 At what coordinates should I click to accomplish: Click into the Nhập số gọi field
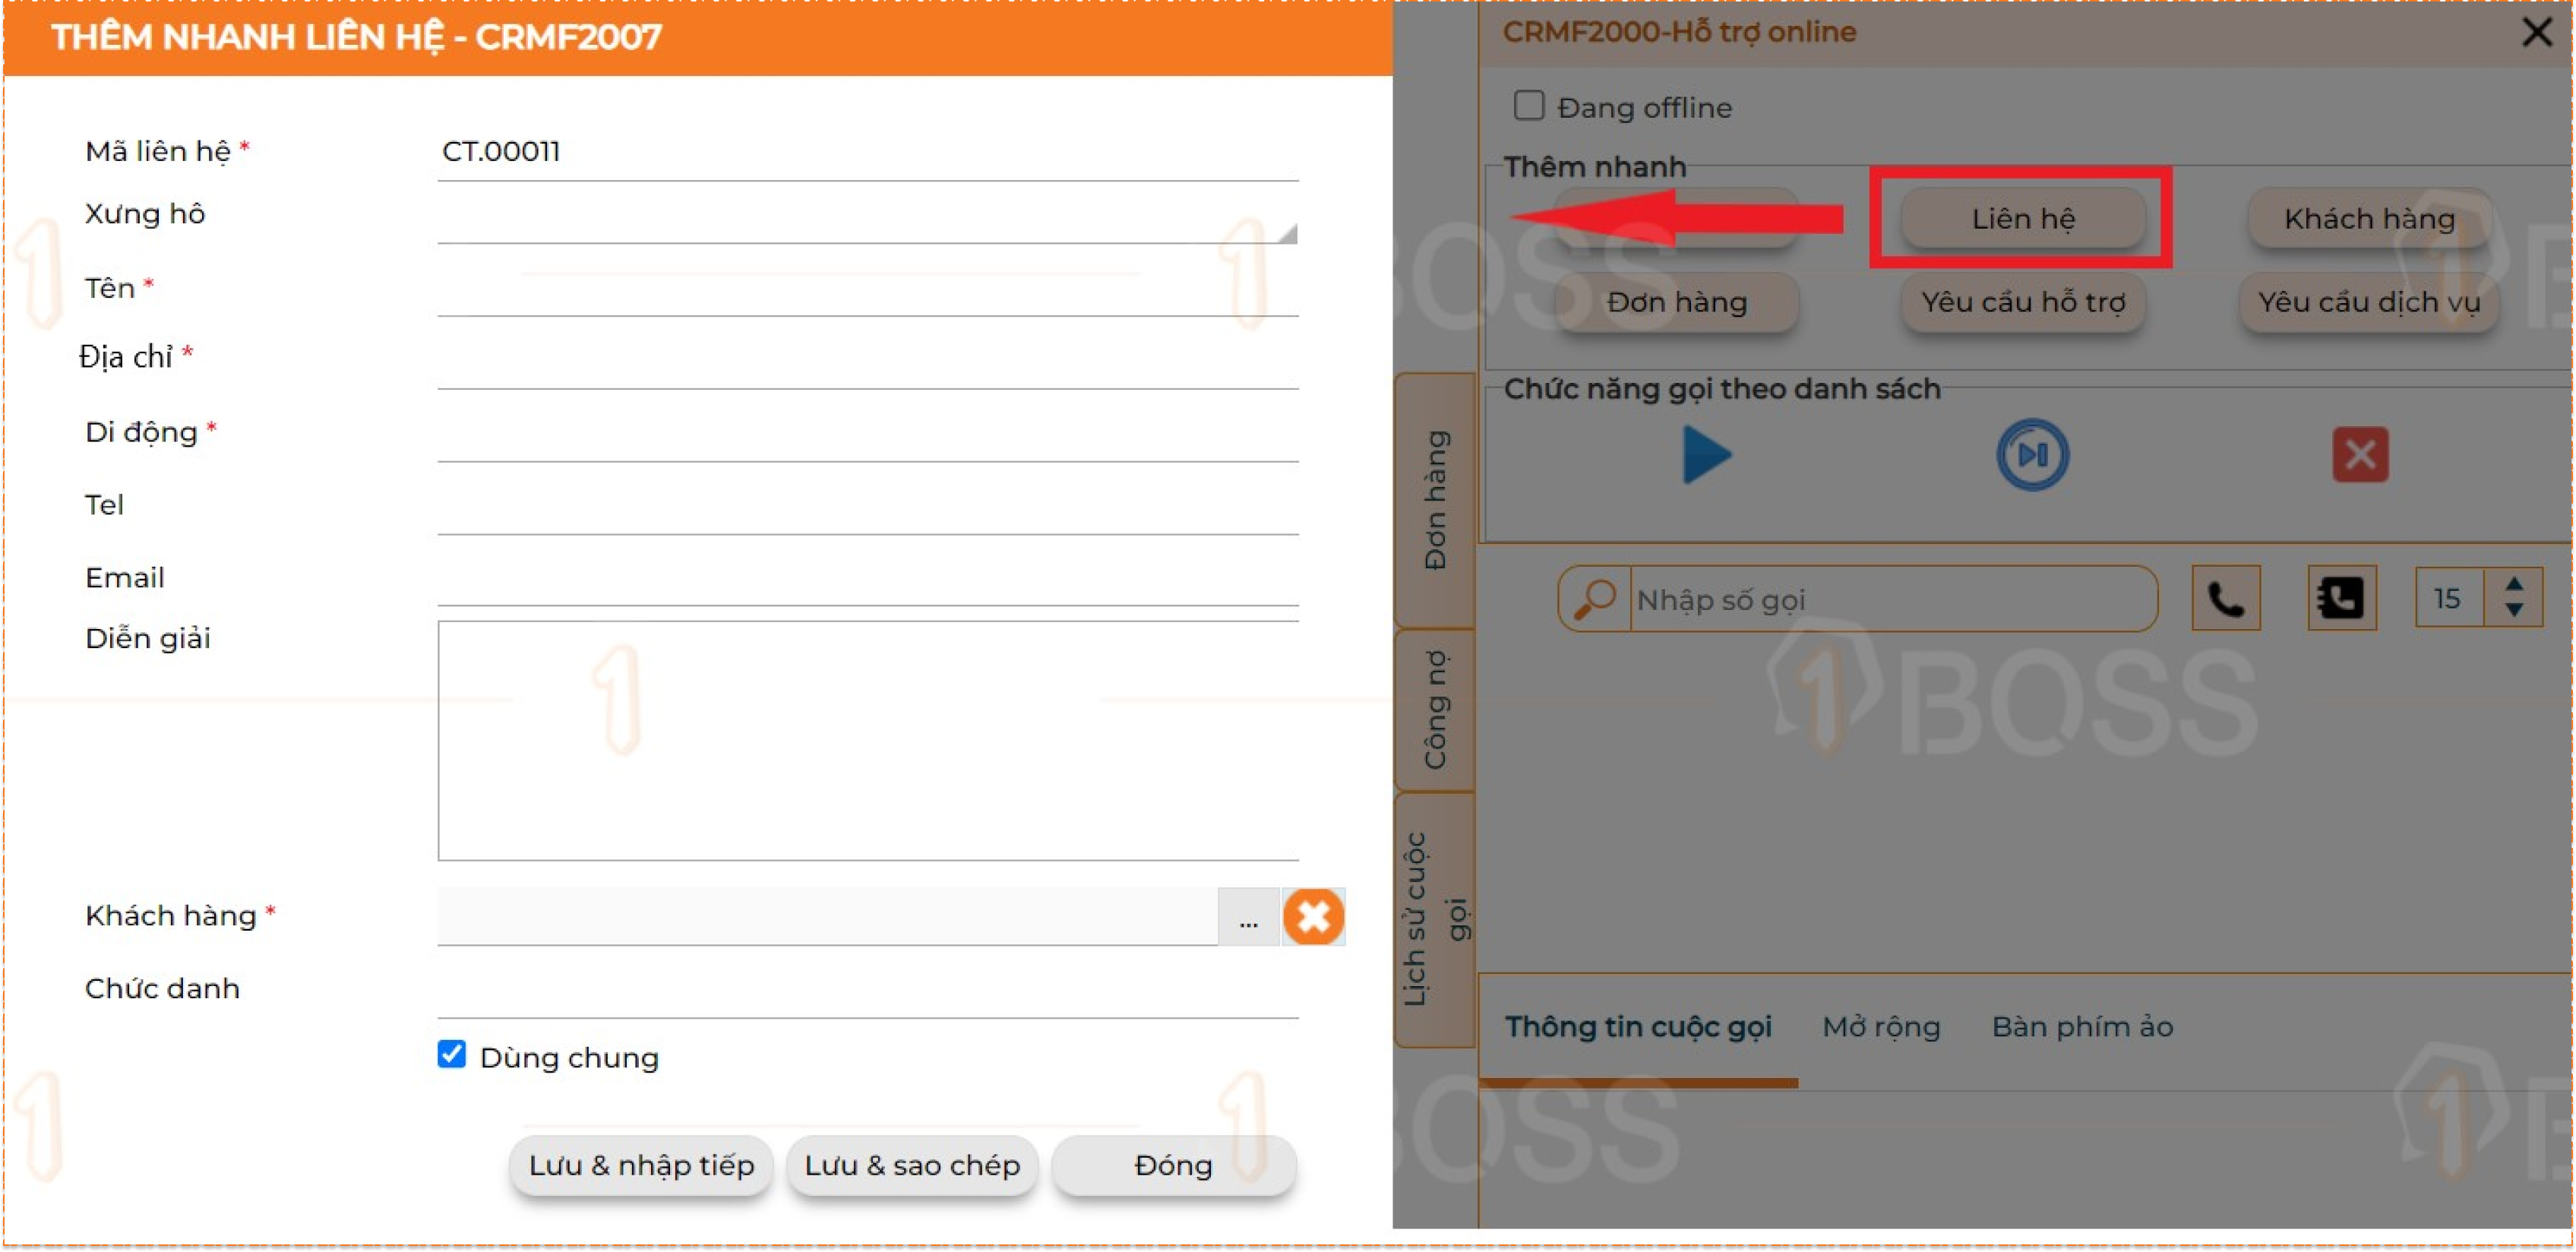point(1890,600)
